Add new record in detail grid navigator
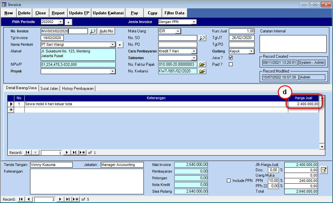 tap(82, 153)
